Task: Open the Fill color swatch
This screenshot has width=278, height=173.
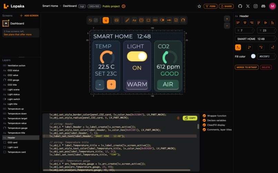Action: point(253,56)
